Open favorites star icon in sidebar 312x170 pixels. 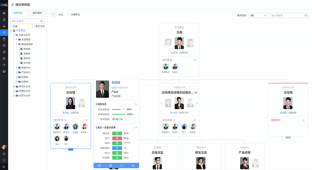[4, 154]
